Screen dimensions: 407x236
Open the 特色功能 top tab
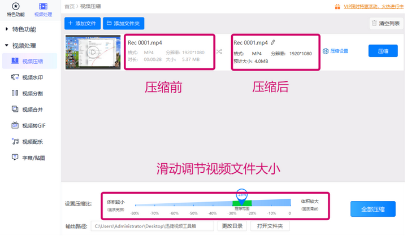[x=16, y=10]
